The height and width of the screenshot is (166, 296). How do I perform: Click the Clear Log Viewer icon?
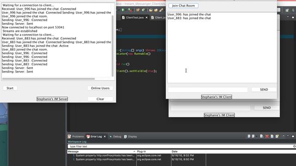tap(261, 136)
